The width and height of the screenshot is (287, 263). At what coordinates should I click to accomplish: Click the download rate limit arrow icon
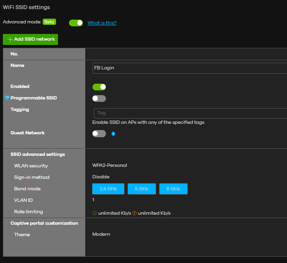point(94,213)
